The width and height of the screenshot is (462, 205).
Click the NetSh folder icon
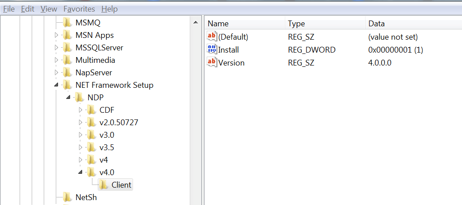pyautogui.click(x=67, y=197)
